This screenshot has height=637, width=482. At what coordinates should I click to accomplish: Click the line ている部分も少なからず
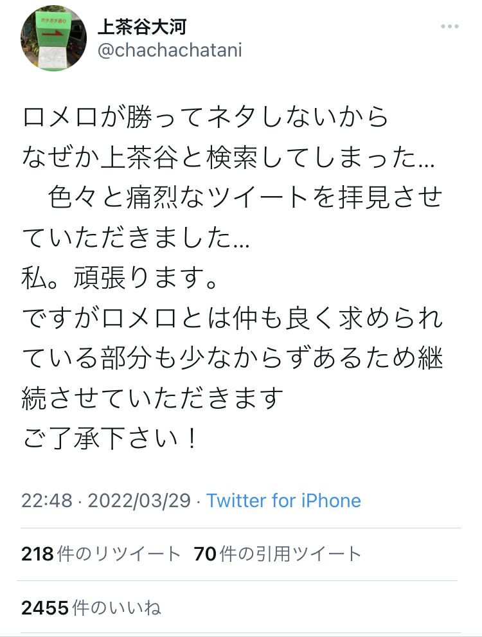(x=232, y=358)
